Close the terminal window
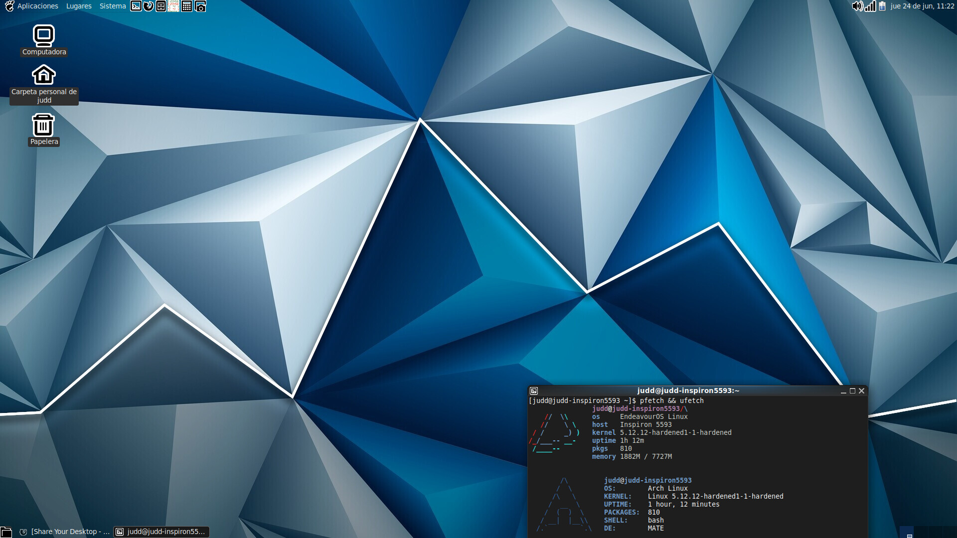Screen dimensions: 957x538 click(861, 391)
